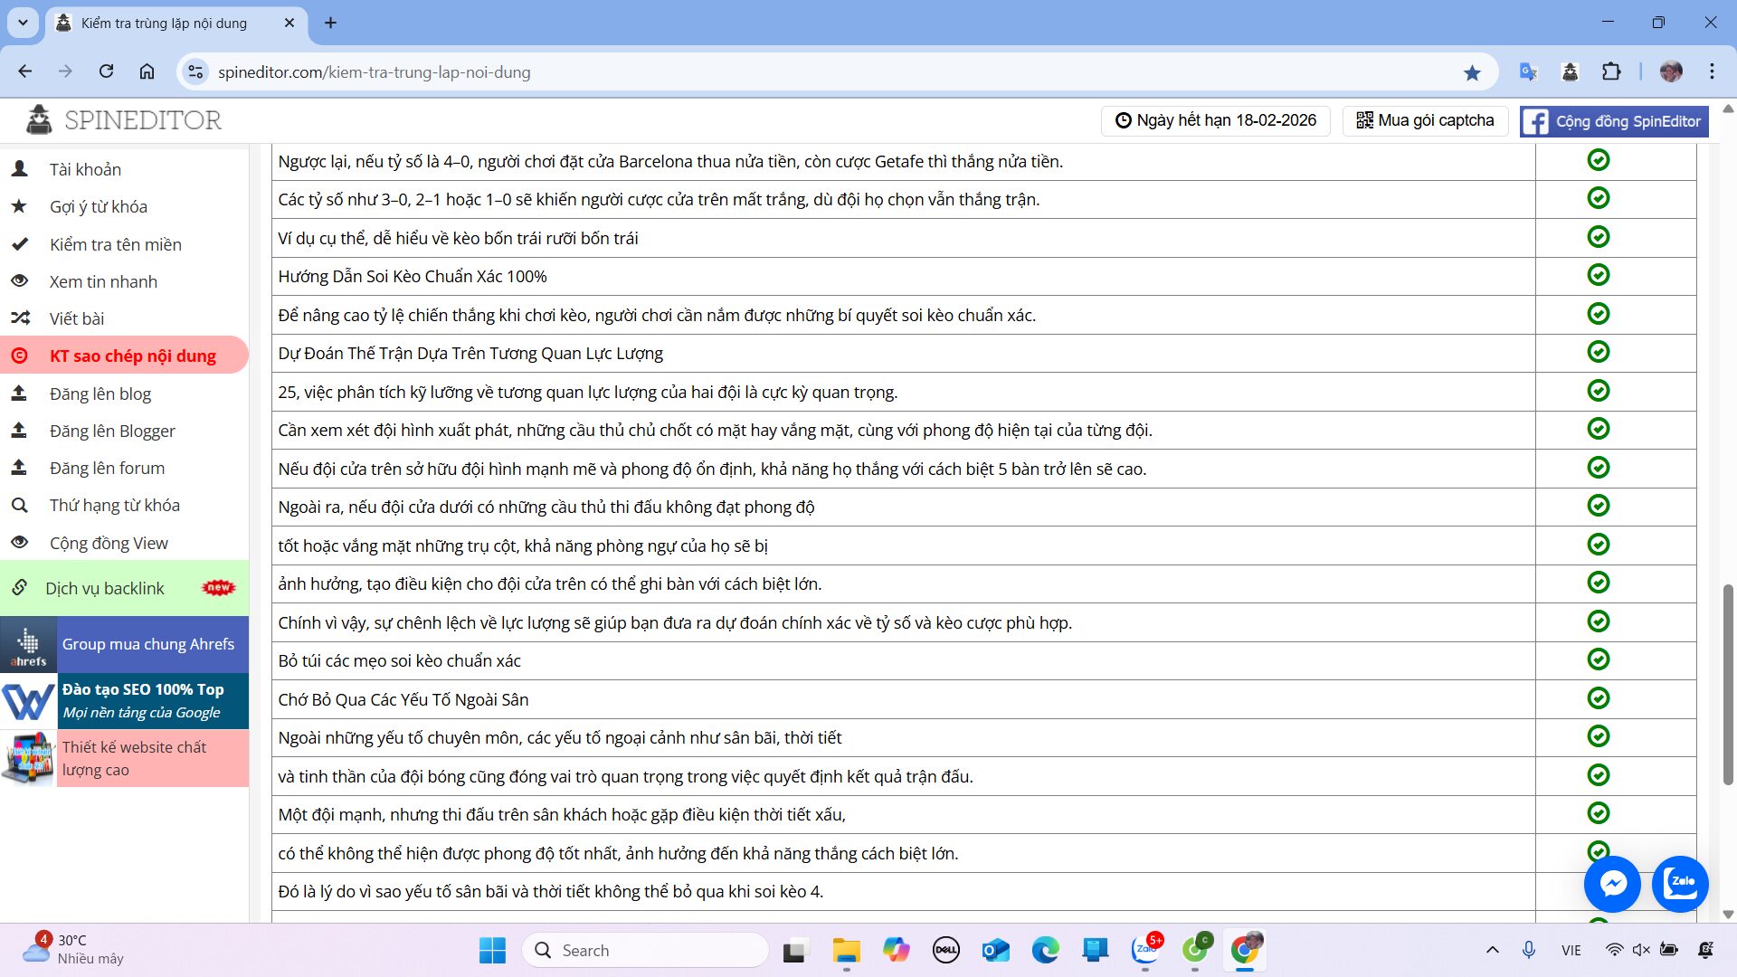Click the site information icon beside the URL

(195, 72)
